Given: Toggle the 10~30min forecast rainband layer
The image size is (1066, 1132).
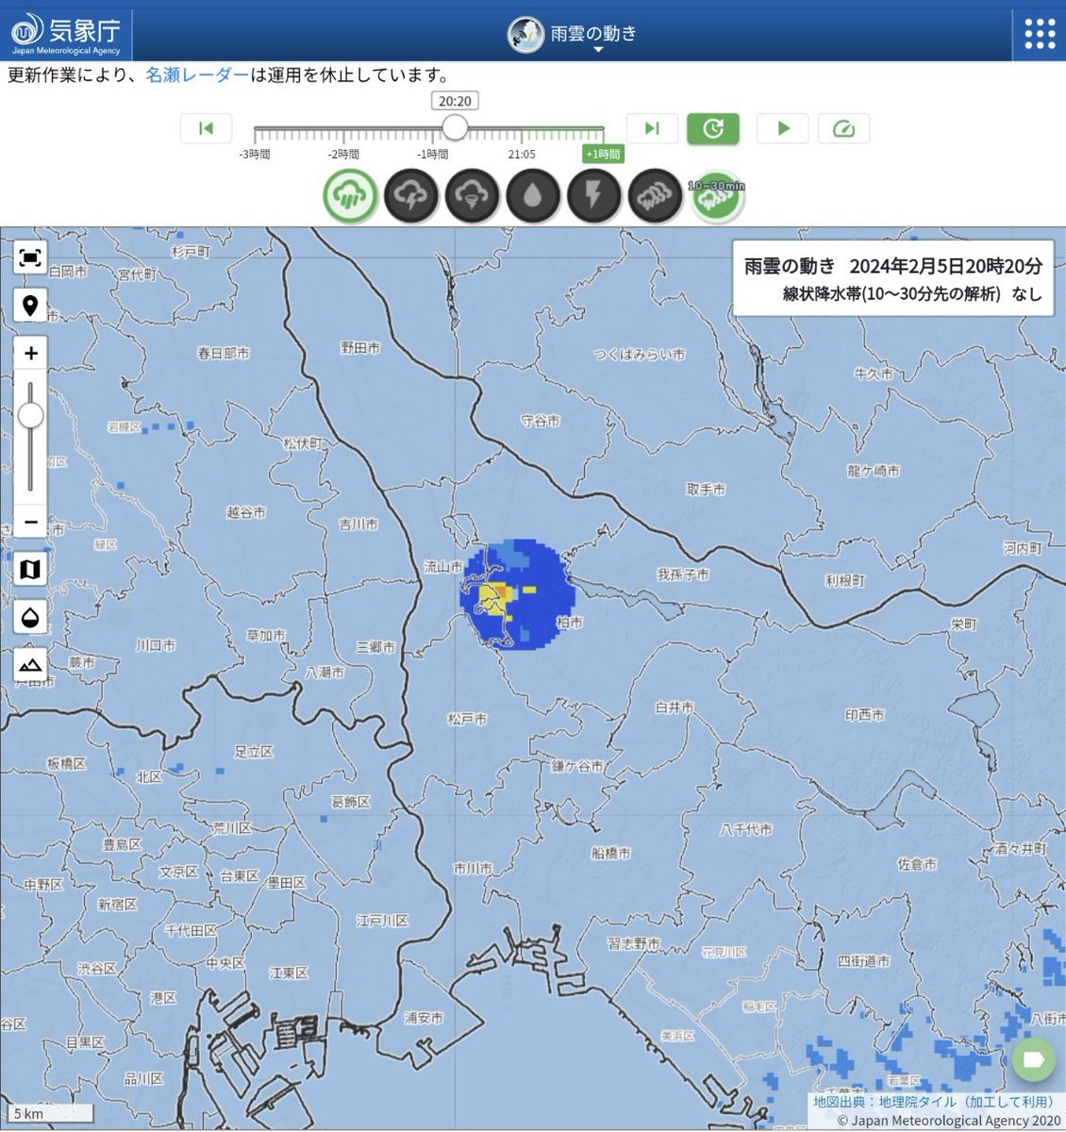Looking at the screenshot, I should tap(716, 195).
